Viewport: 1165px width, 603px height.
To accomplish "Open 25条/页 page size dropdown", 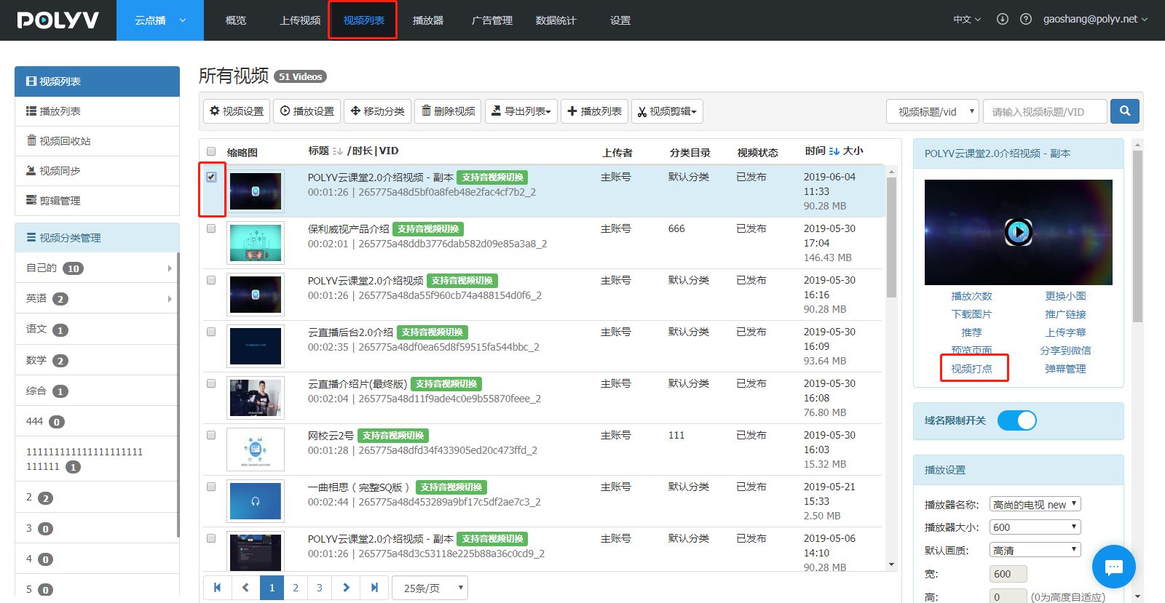I will click(430, 588).
